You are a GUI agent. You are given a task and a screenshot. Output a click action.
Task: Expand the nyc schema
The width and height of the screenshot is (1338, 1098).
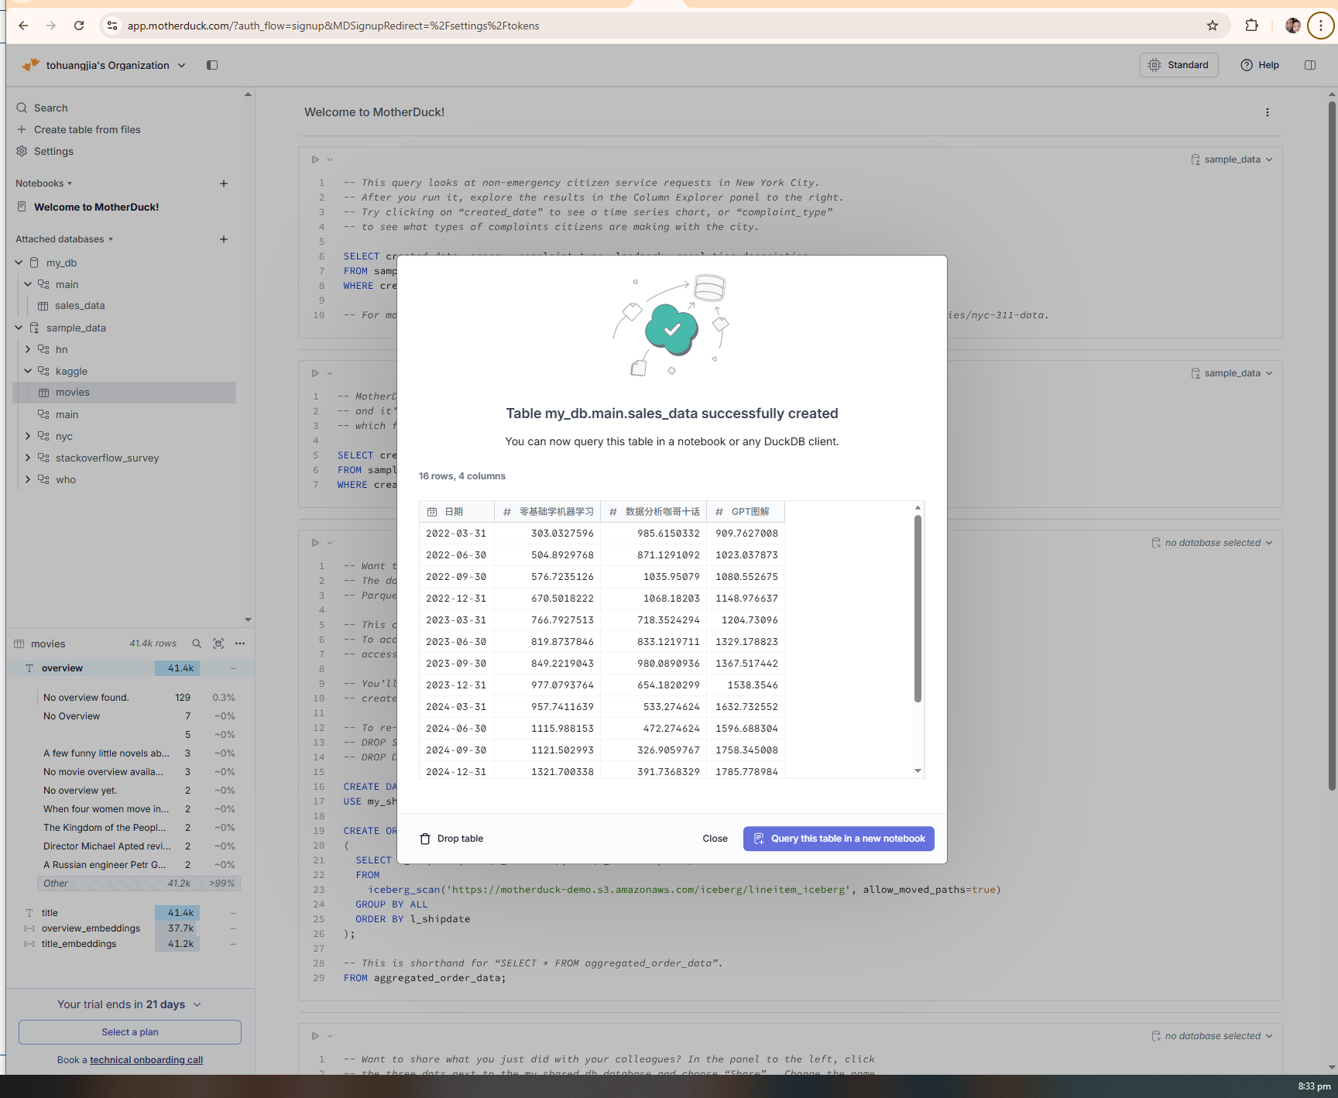[x=28, y=436]
